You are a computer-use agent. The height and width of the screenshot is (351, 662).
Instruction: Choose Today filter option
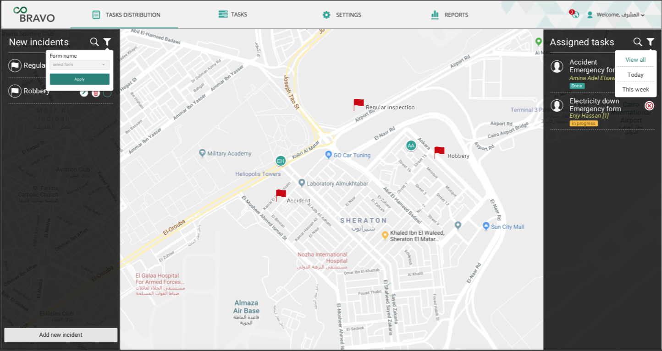click(x=635, y=75)
